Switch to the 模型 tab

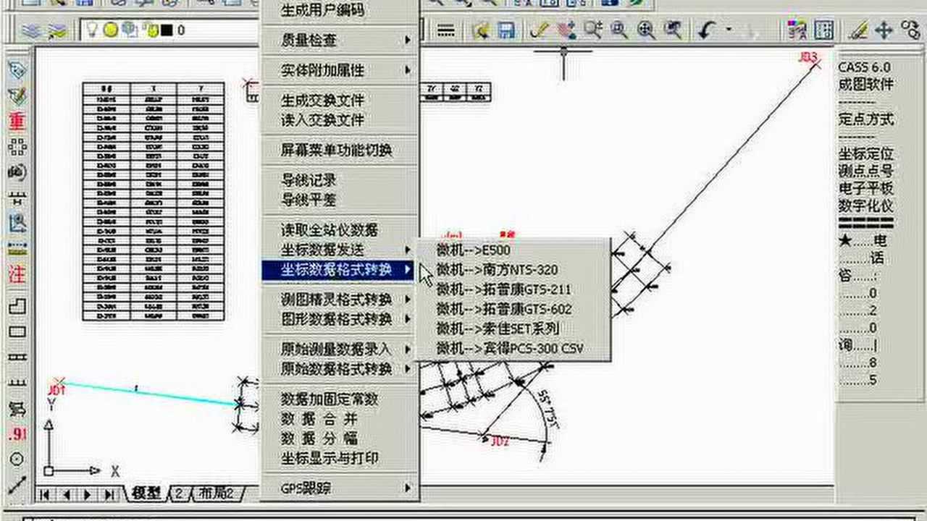pos(146,494)
